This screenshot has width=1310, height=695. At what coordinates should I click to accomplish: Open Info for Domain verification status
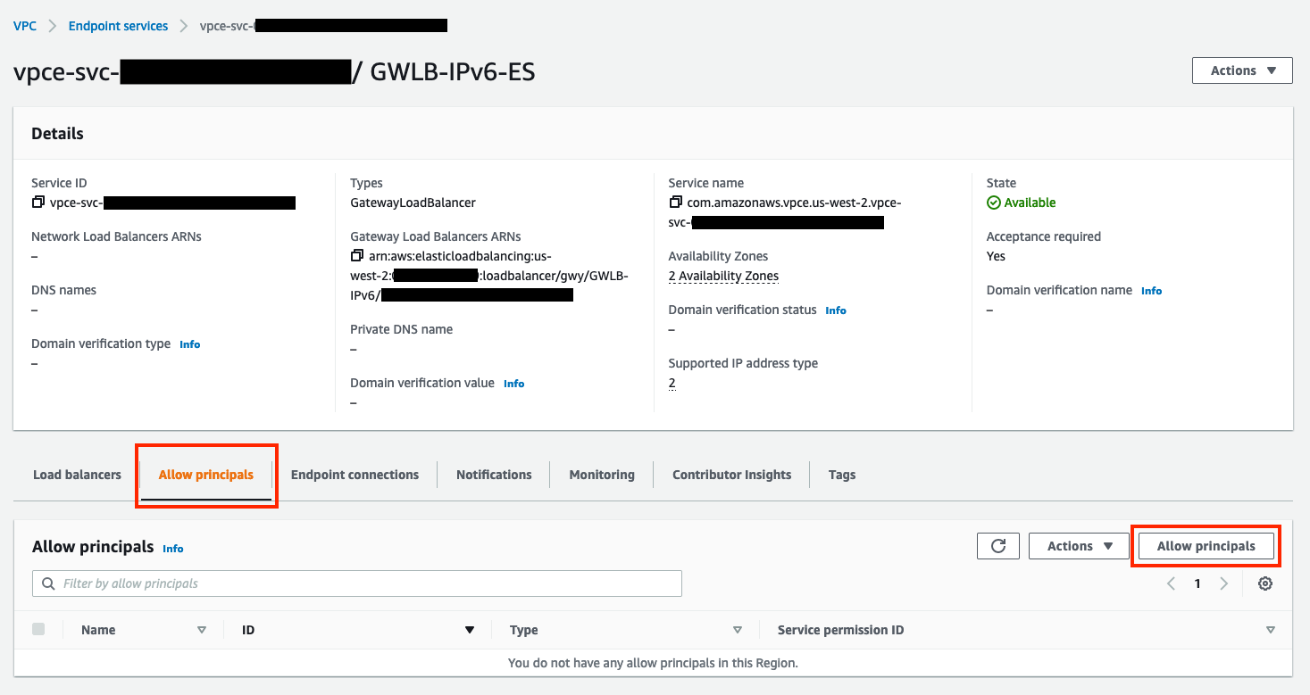835,310
